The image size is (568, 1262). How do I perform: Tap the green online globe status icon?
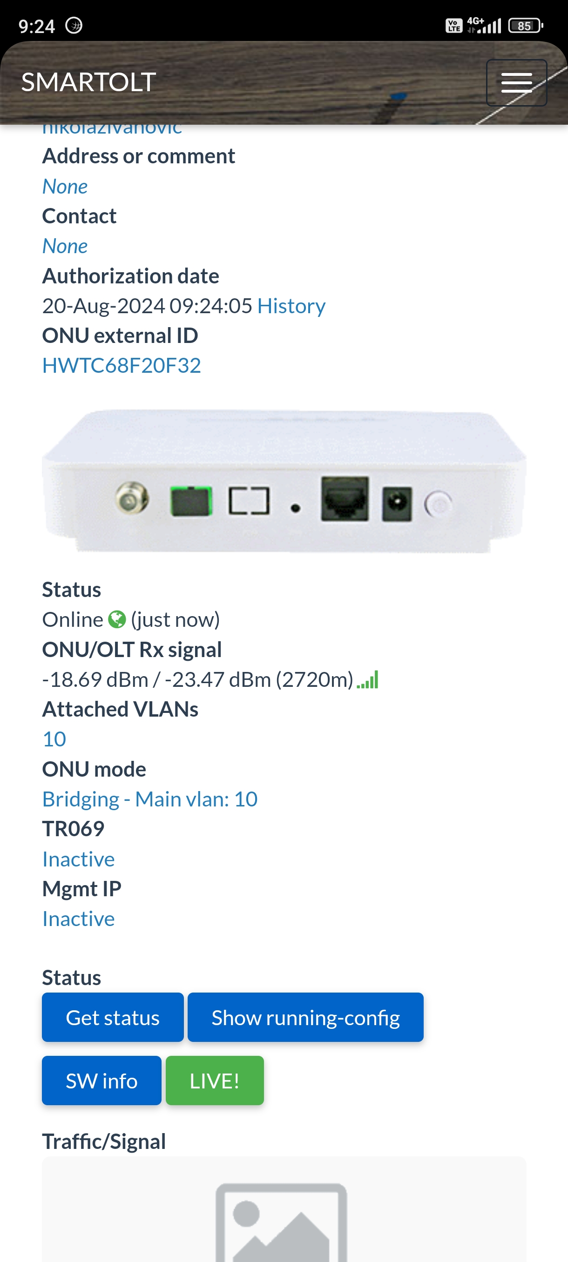(x=117, y=619)
